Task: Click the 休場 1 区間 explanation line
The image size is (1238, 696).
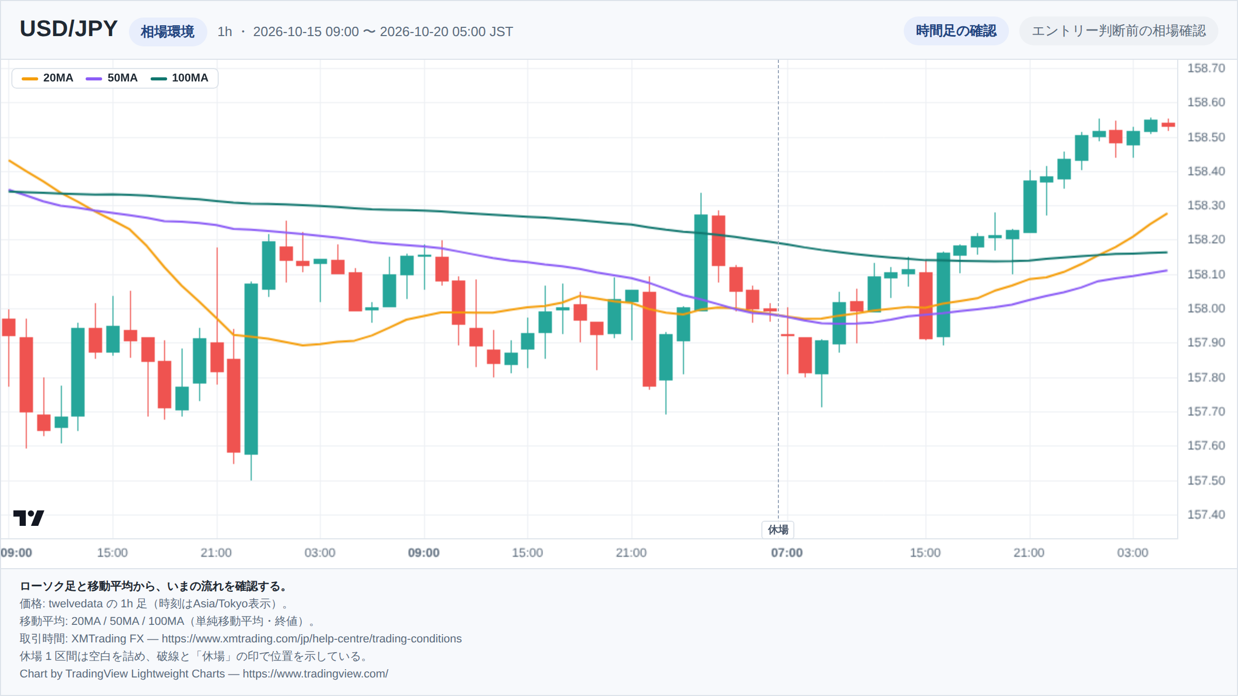Action: pos(193,656)
